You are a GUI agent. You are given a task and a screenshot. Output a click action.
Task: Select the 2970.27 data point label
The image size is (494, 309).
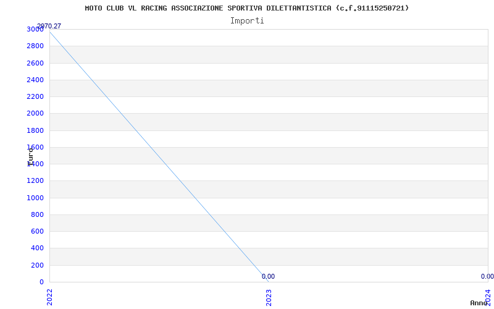[x=49, y=26]
